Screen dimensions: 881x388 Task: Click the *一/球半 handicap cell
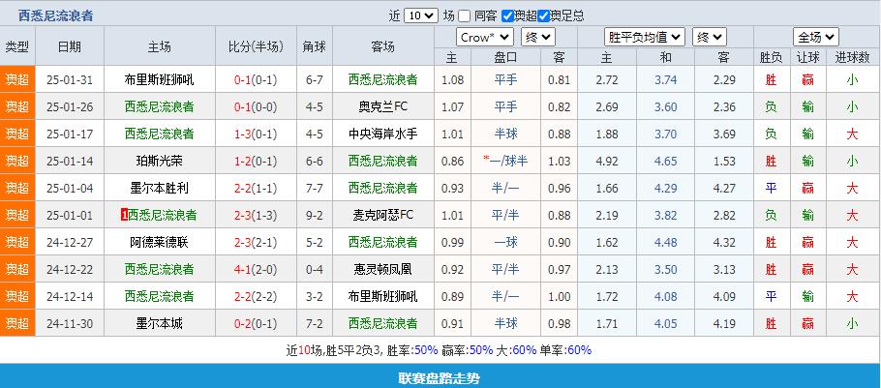tap(504, 161)
